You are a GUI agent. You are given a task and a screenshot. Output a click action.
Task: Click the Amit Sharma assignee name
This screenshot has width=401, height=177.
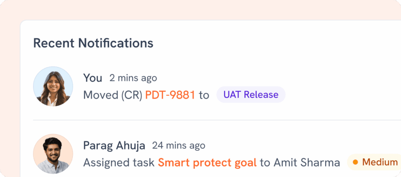[307, 163]
